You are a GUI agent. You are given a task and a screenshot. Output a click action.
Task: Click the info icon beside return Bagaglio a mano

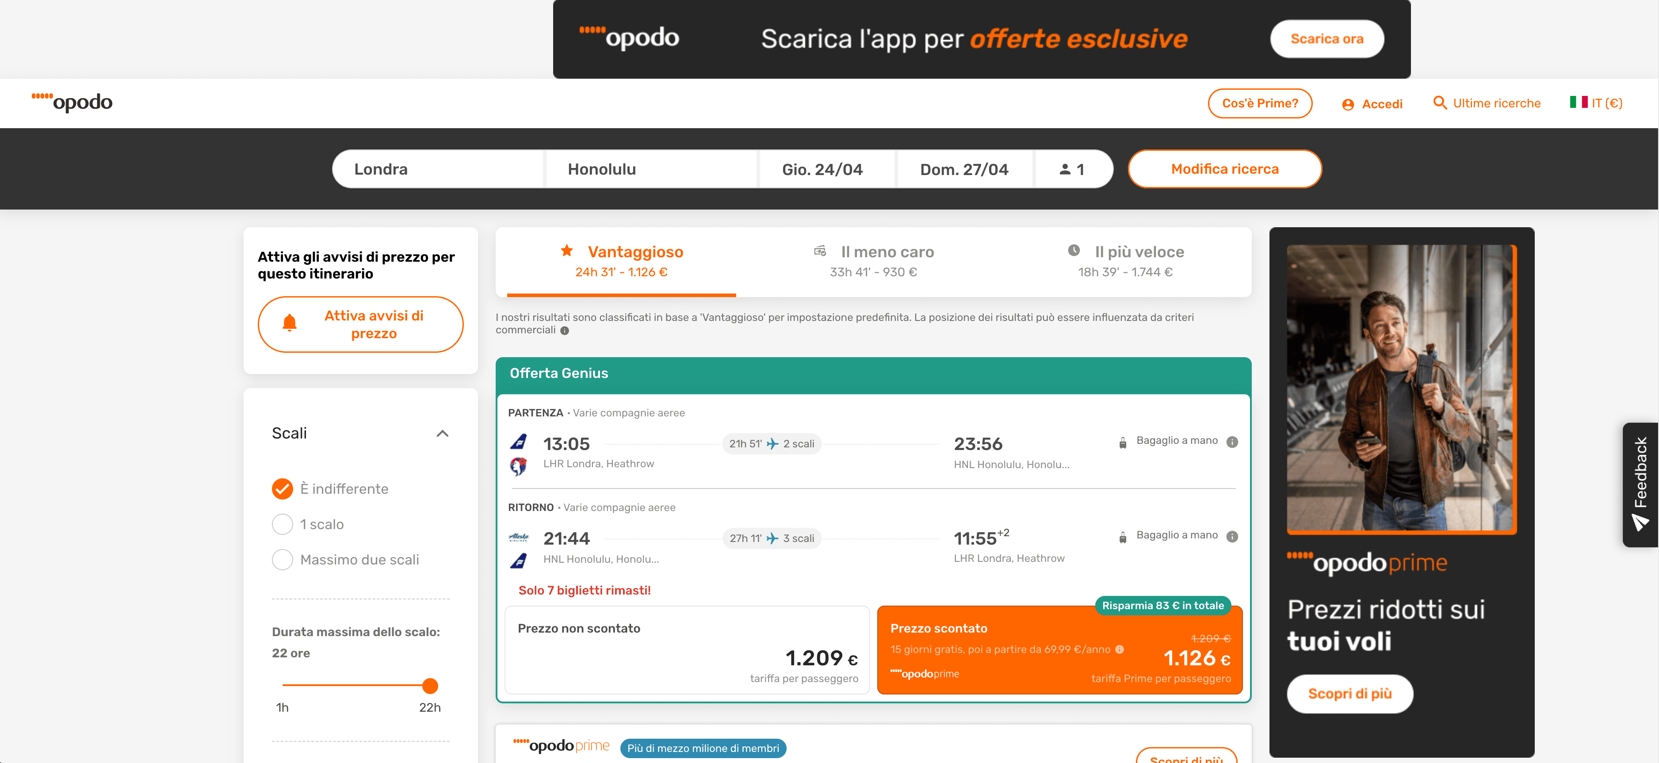point(1232,536)
